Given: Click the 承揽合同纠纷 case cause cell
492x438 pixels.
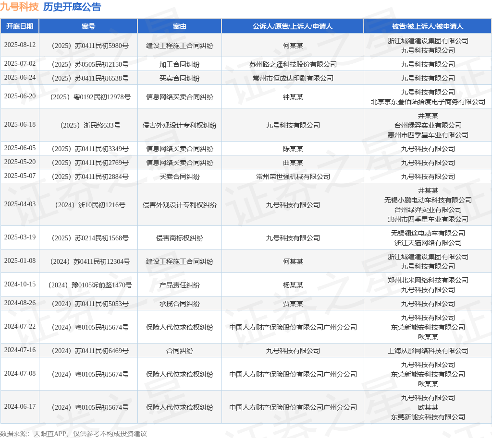Looking at the screenshot, I should (180, 304).
